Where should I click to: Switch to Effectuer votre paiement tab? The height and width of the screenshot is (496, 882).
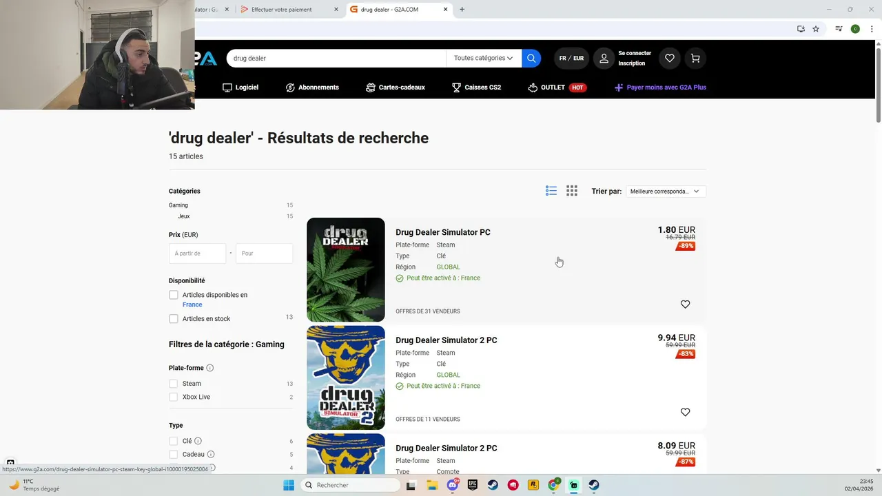click(288, 10)
